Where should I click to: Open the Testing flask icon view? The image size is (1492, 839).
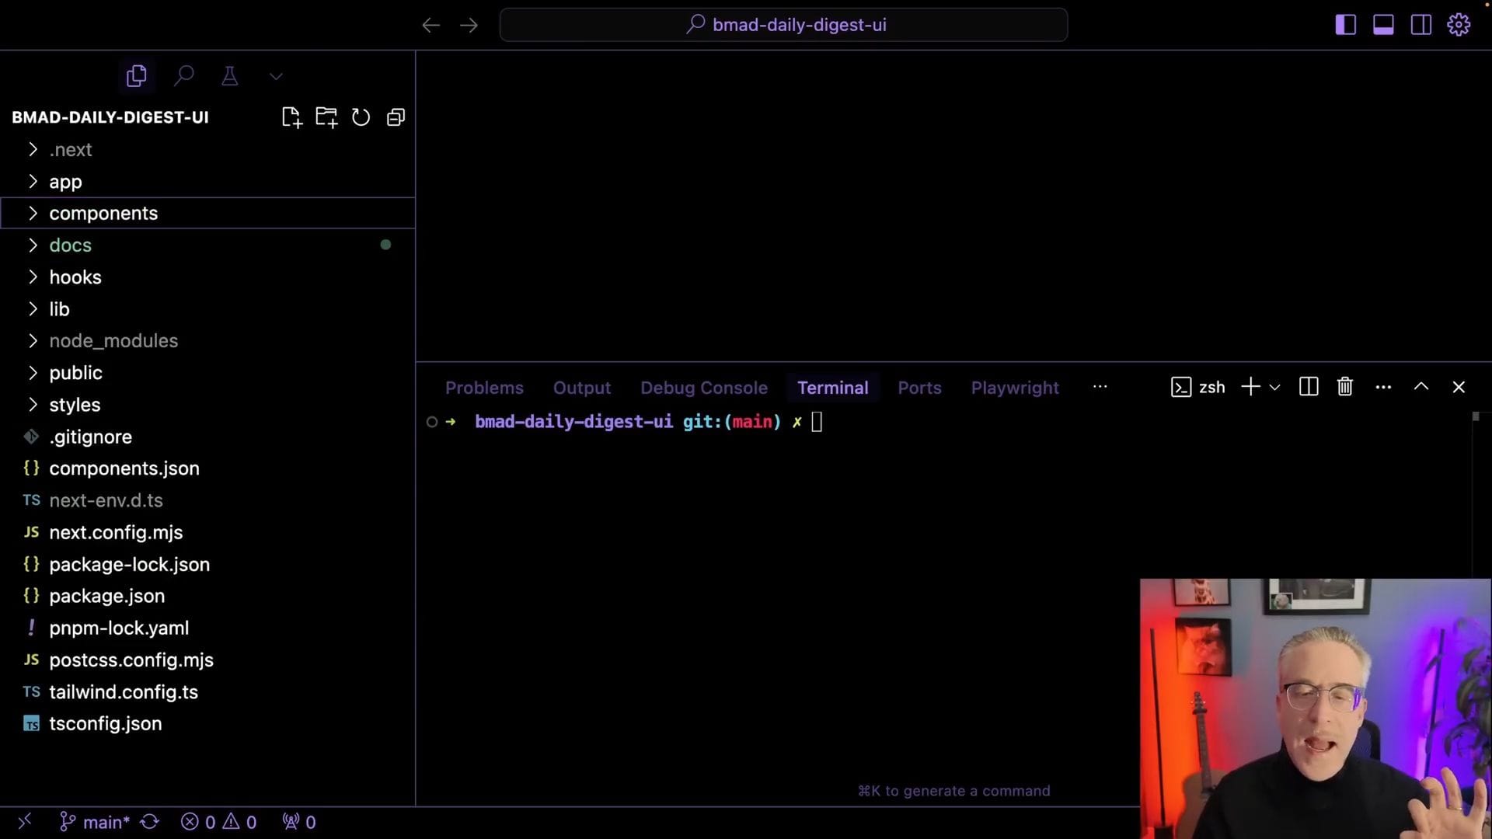[229, 75]
